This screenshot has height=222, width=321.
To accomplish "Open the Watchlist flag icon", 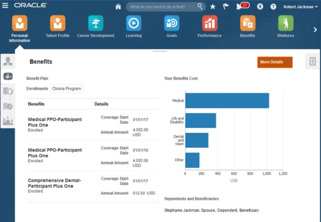I will pyautogui.click(x=226, y=7).
